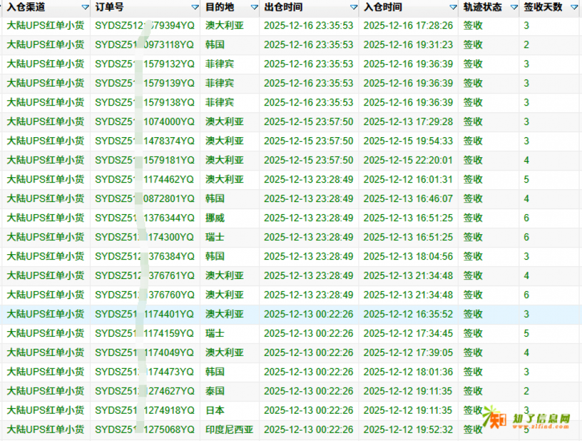The width and height of the screenshot is (582, 441).
Task: Open the 出仓时间 filter dropdown arrow
Action: (353, 7)
